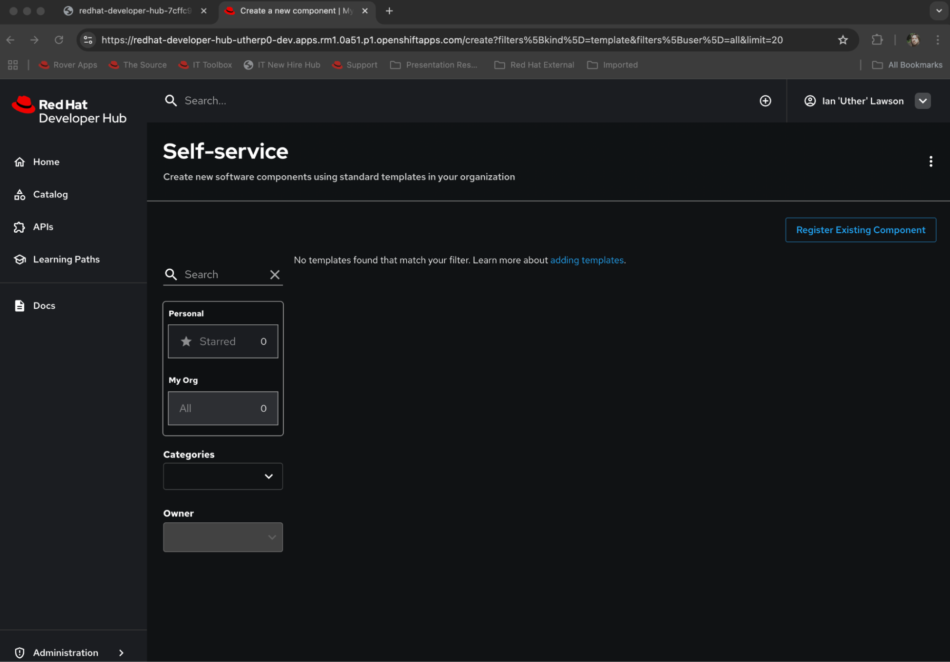
Task: Switch to the redhat-developer-hub-7cffc9 browser tab
Action: click(134, 10)
